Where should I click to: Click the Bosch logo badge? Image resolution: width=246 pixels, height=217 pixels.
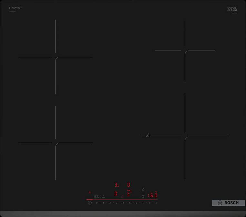coord(228,203)
